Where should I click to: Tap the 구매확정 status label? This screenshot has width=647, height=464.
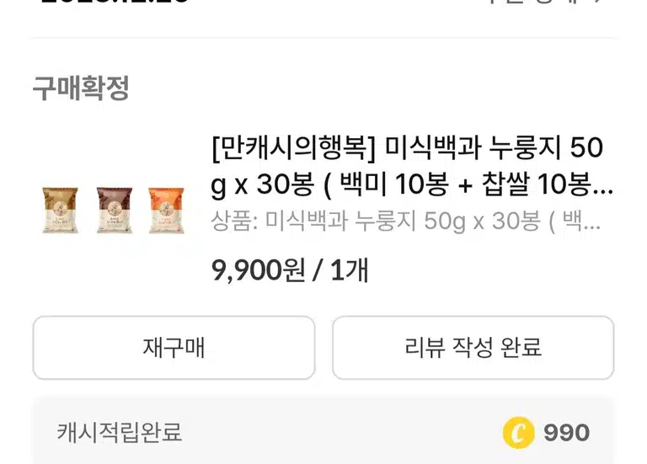point(81,88)
